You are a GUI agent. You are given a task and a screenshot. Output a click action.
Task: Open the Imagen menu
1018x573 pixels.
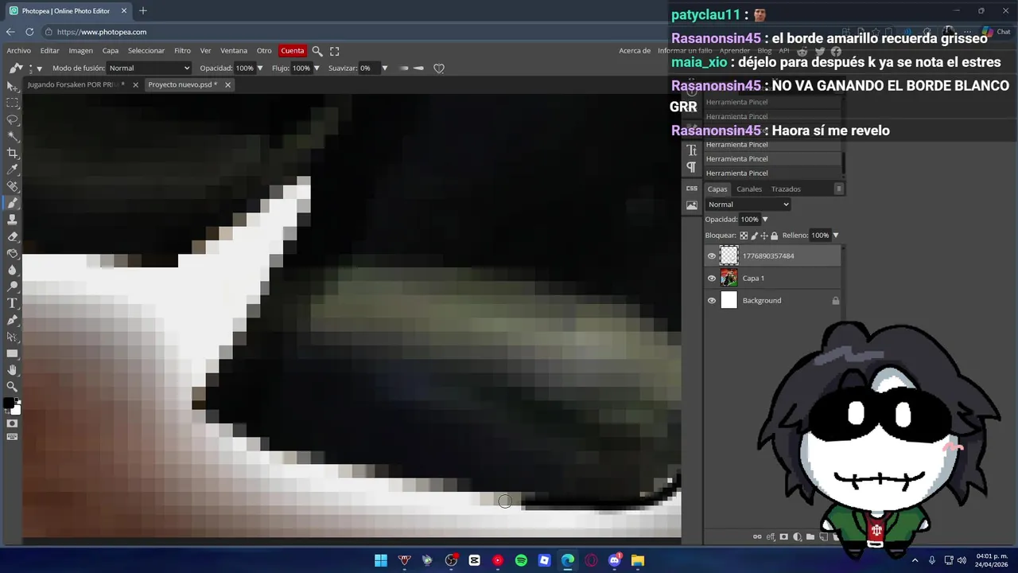80,51
